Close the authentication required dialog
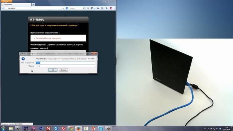The height and width of the screenshot is (131, 233). tap(94, 53)
